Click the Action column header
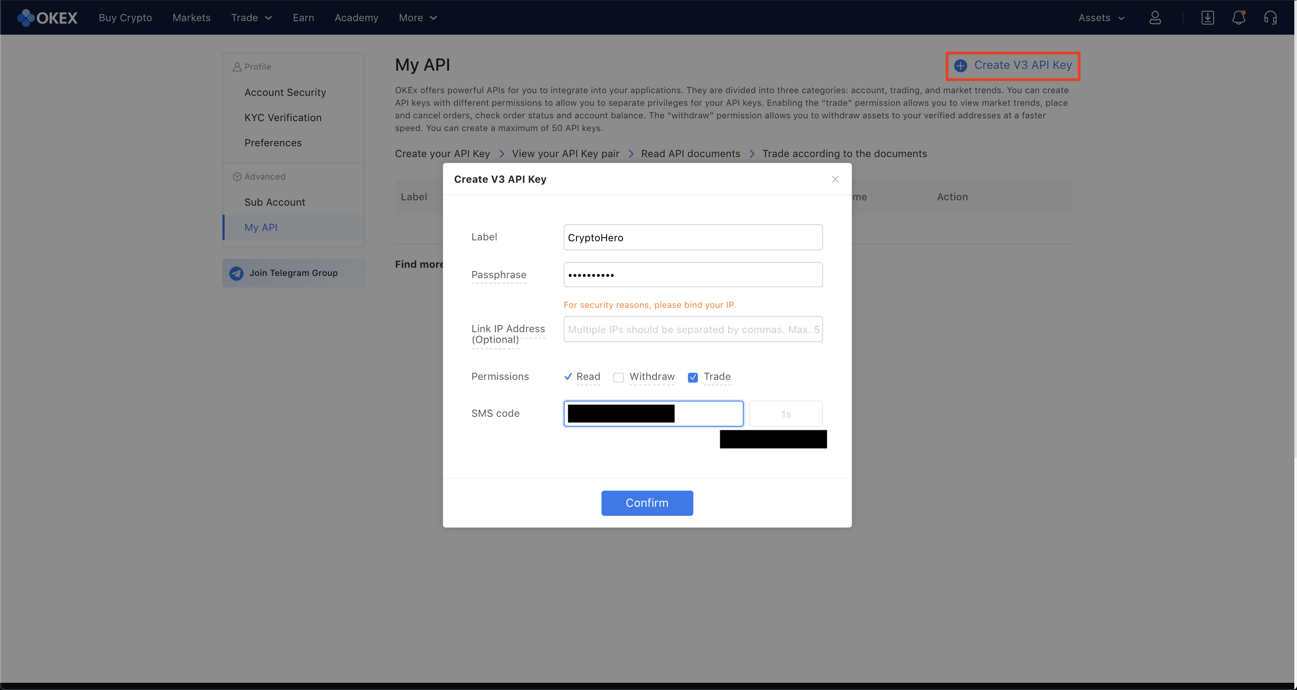 tap(952, 197)
